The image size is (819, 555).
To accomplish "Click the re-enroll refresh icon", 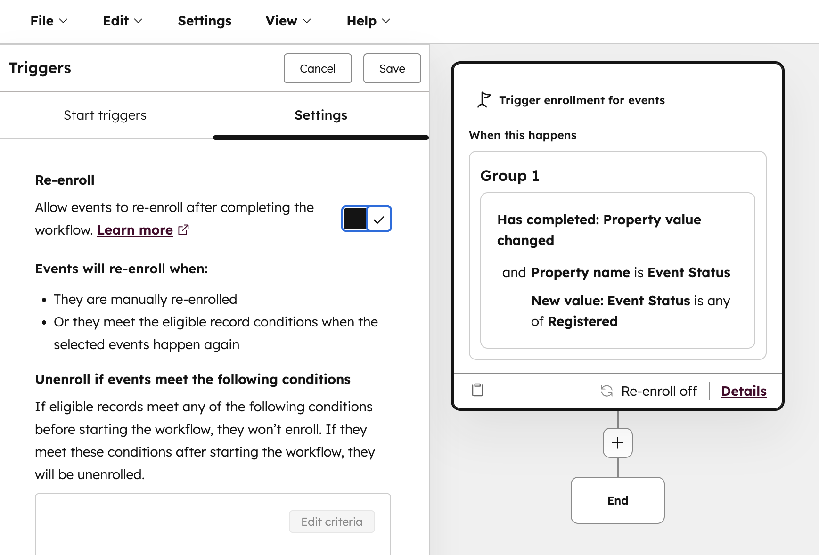I will coord(606,391).
